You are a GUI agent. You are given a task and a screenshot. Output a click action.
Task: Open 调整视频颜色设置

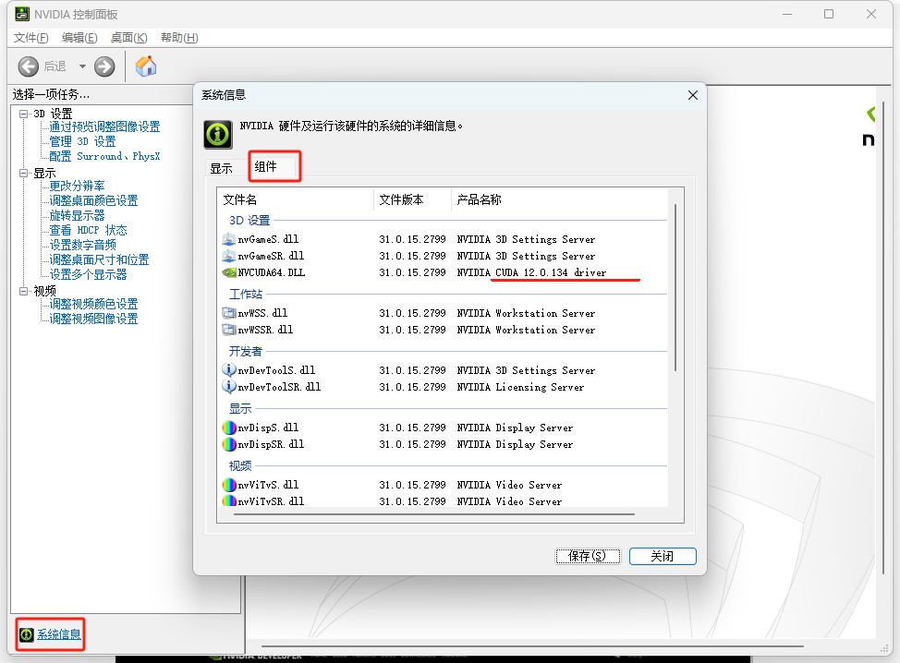coord(93,304)
